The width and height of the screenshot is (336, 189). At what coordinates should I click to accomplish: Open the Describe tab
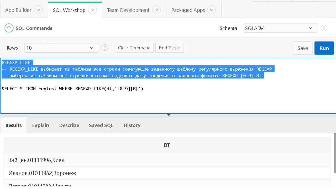point(69,125)
